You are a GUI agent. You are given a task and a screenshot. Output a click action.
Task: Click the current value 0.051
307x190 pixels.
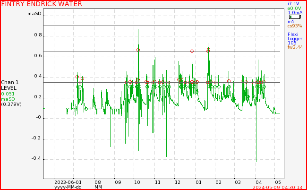pyautogui.click(x=8, y=94)
